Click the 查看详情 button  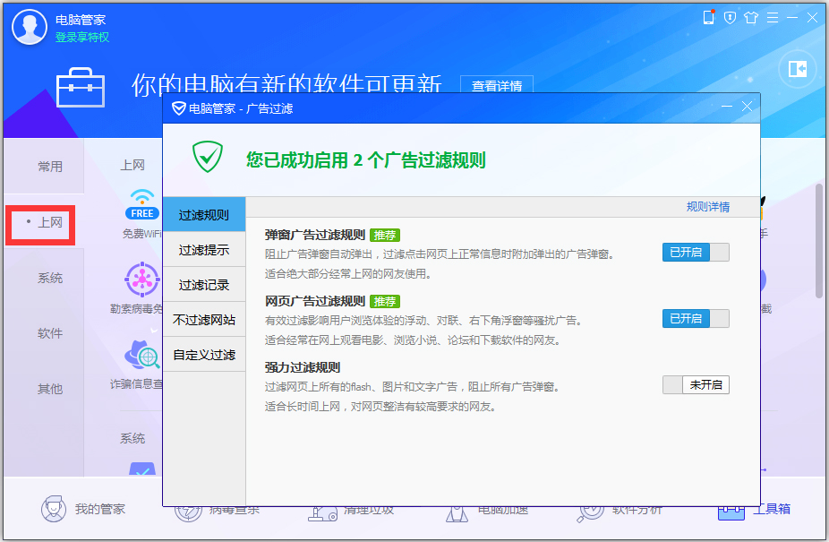click(497, 85)
